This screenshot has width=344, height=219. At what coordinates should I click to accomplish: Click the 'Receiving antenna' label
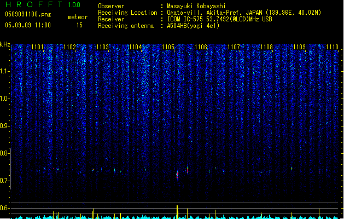[x=126, y=26]
